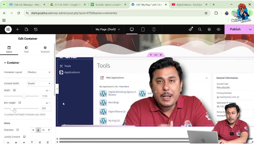Viewport: 254px width, 144px height.
Task: Click the Elementor logo menu icon
Action: click(x=8, y=29)
